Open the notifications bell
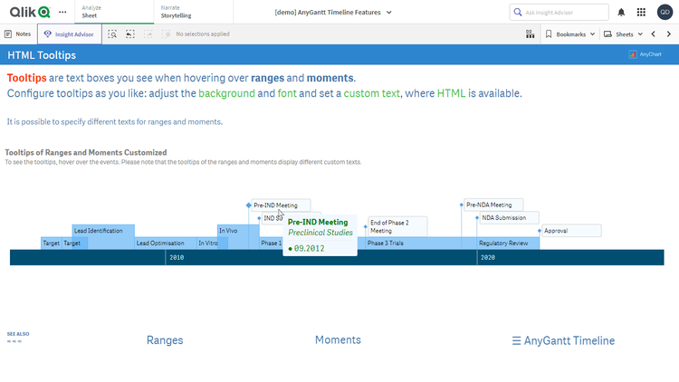679x382 pixels. point(621,13)
